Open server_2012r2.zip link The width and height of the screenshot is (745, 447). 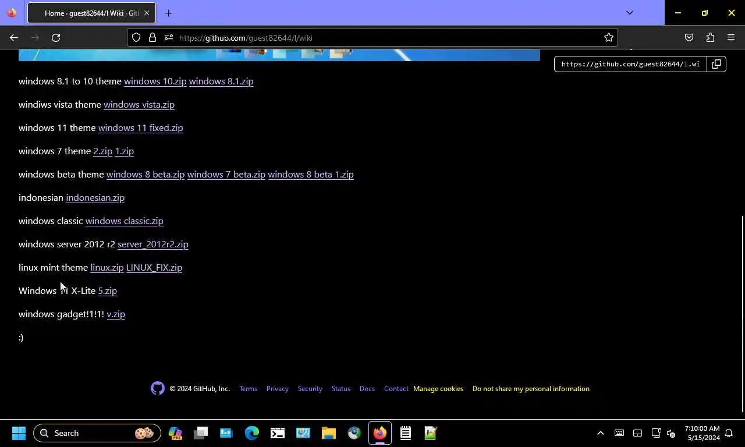tap(153, 244)
